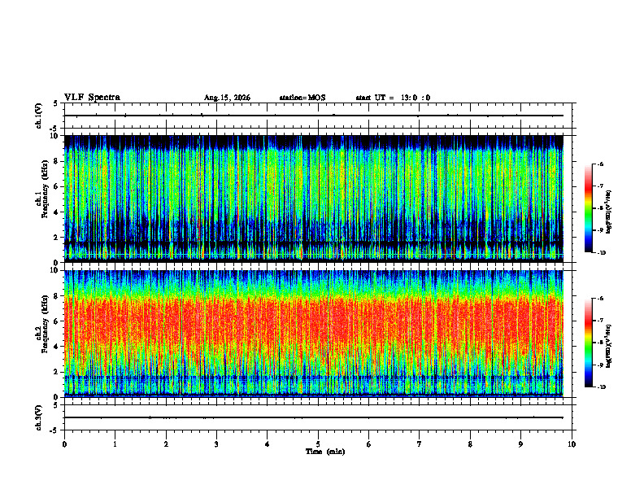
Task: Click time axis tick label "3"
Action: coord(216,444)
